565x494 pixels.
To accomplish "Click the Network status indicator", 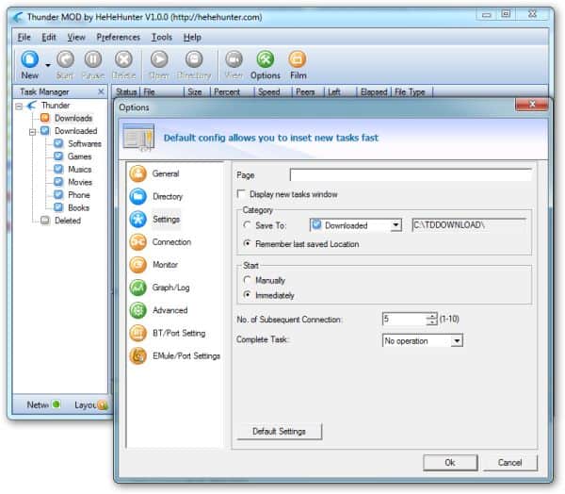I will point(56,404).
